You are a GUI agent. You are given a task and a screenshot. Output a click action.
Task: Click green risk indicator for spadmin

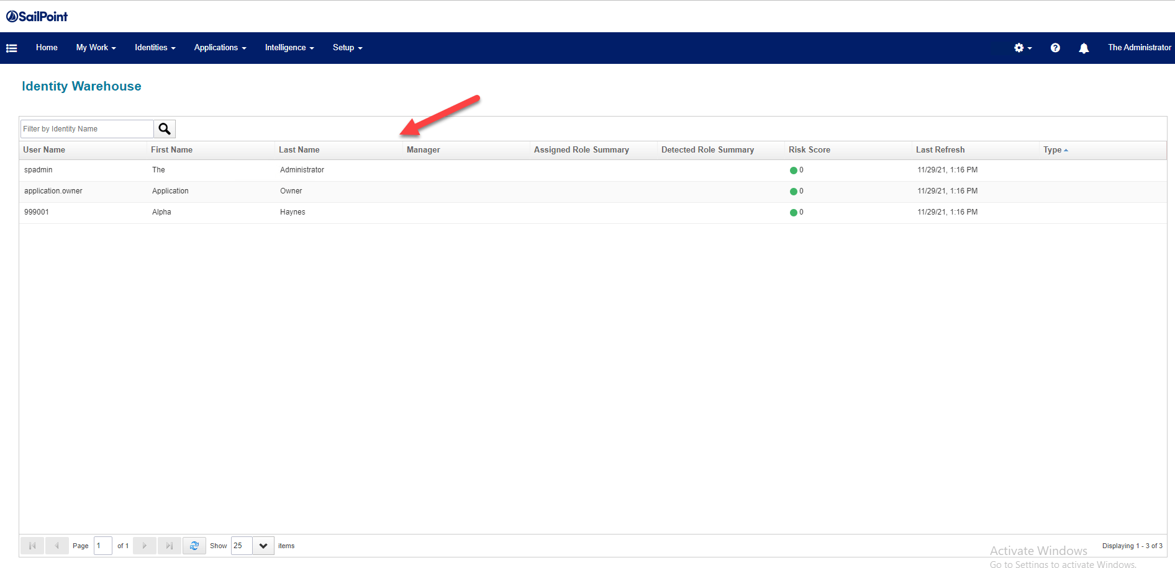(x=793, y=171)
